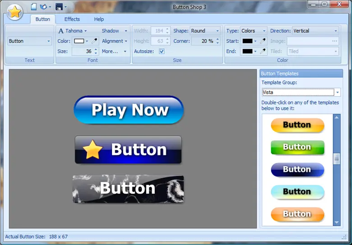This screenshot has width=352, height=245.
Task: Click the Tahoma font letter icon
Action: click(x=61, y=31)
